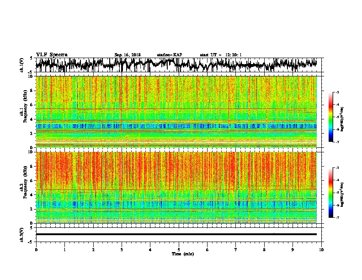Click the "ch.2 Frequency (kHz)" axis label

coord(24,182)
